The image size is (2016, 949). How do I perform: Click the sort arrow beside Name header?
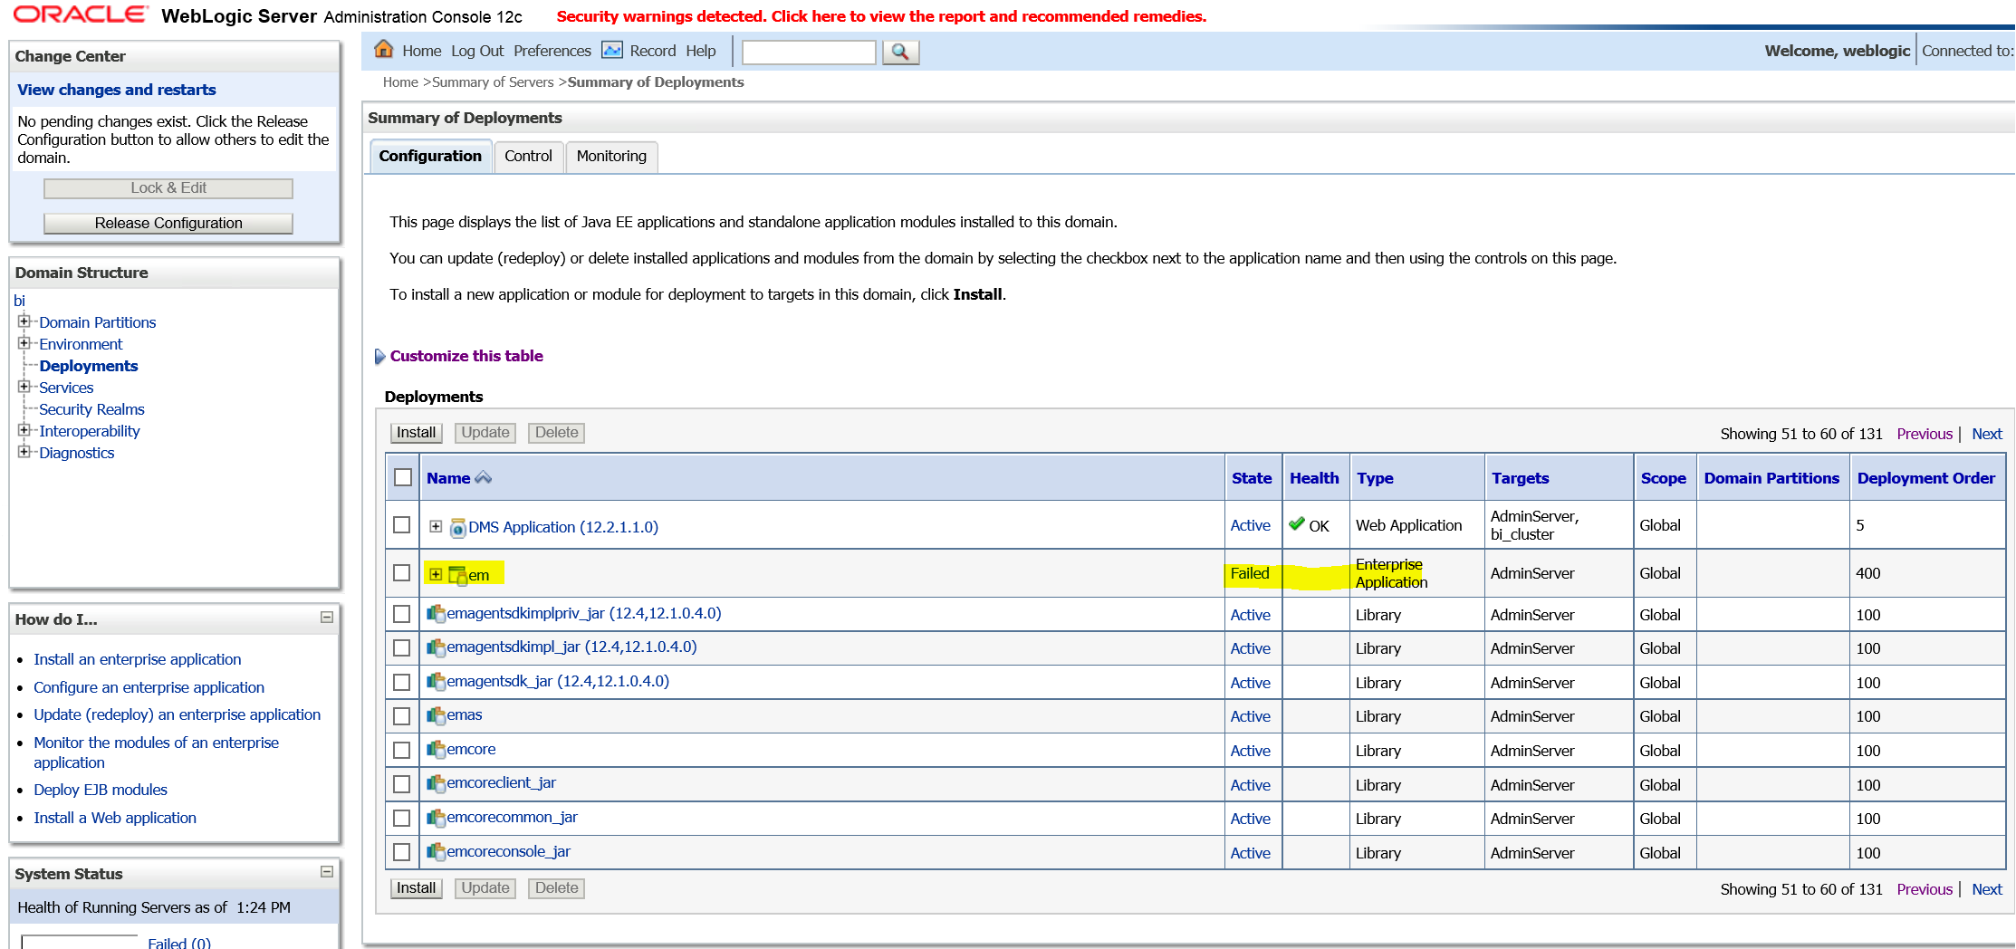click(x=484, y=477)
